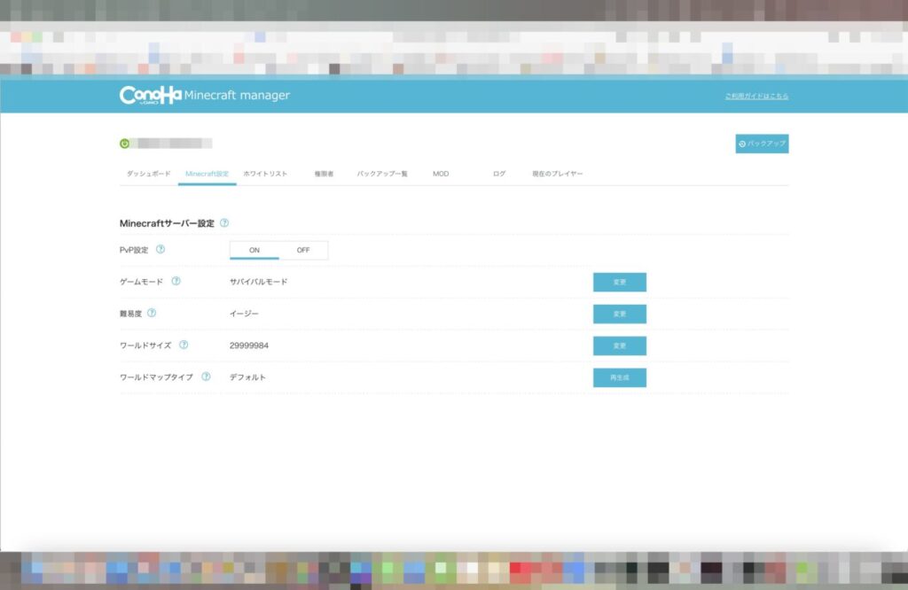Open the ダッシュボード tab

point(148,174)
